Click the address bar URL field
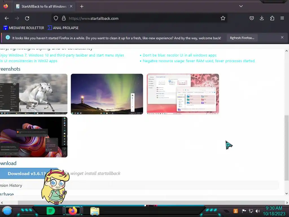Image resolution: width=289 pixels, height=217 pixels. coord(140,18)
